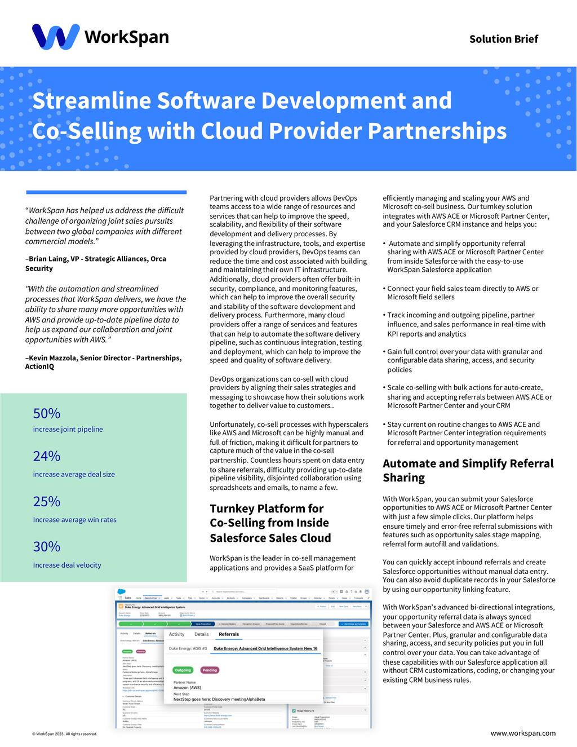Click heading 'Automate and Simplify Referral Sharing'
577x747 pixels.
tap(468, 471)
